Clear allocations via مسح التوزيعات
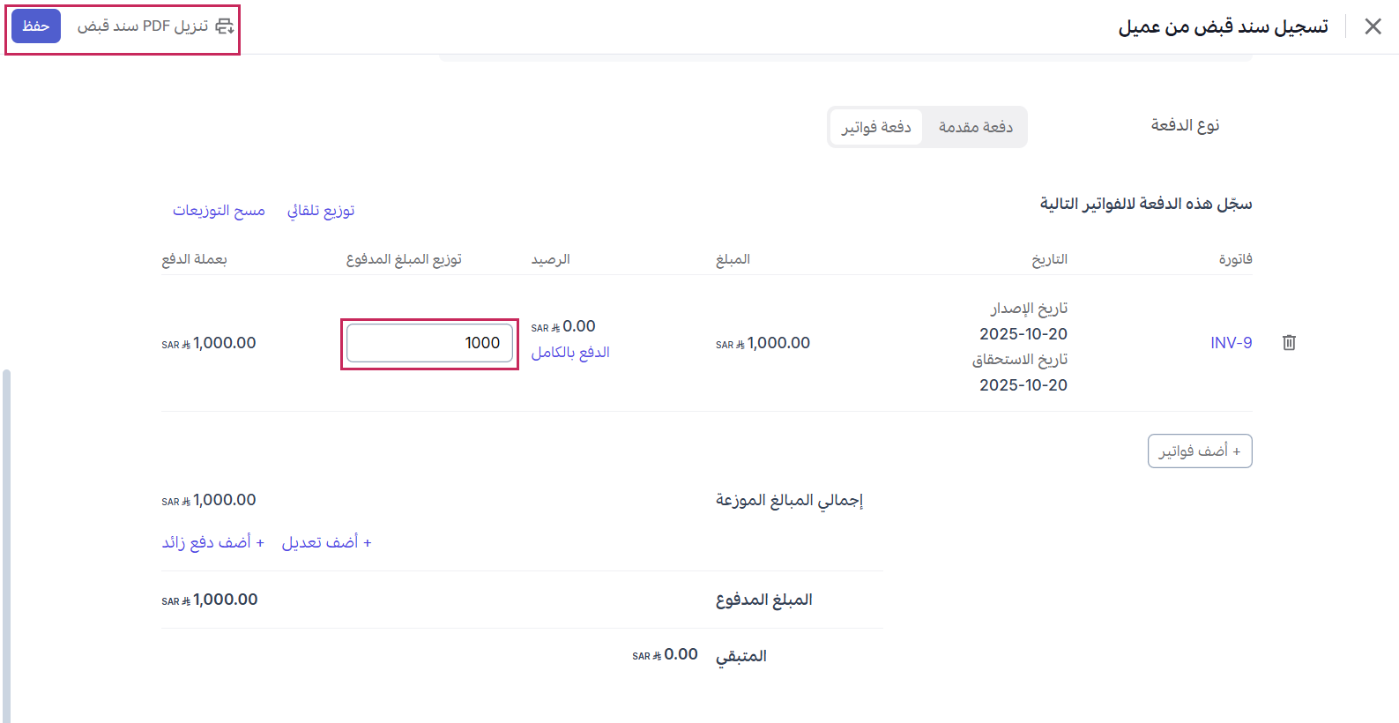This screenshot has height=723, width=1399. [x=219, y=210]
